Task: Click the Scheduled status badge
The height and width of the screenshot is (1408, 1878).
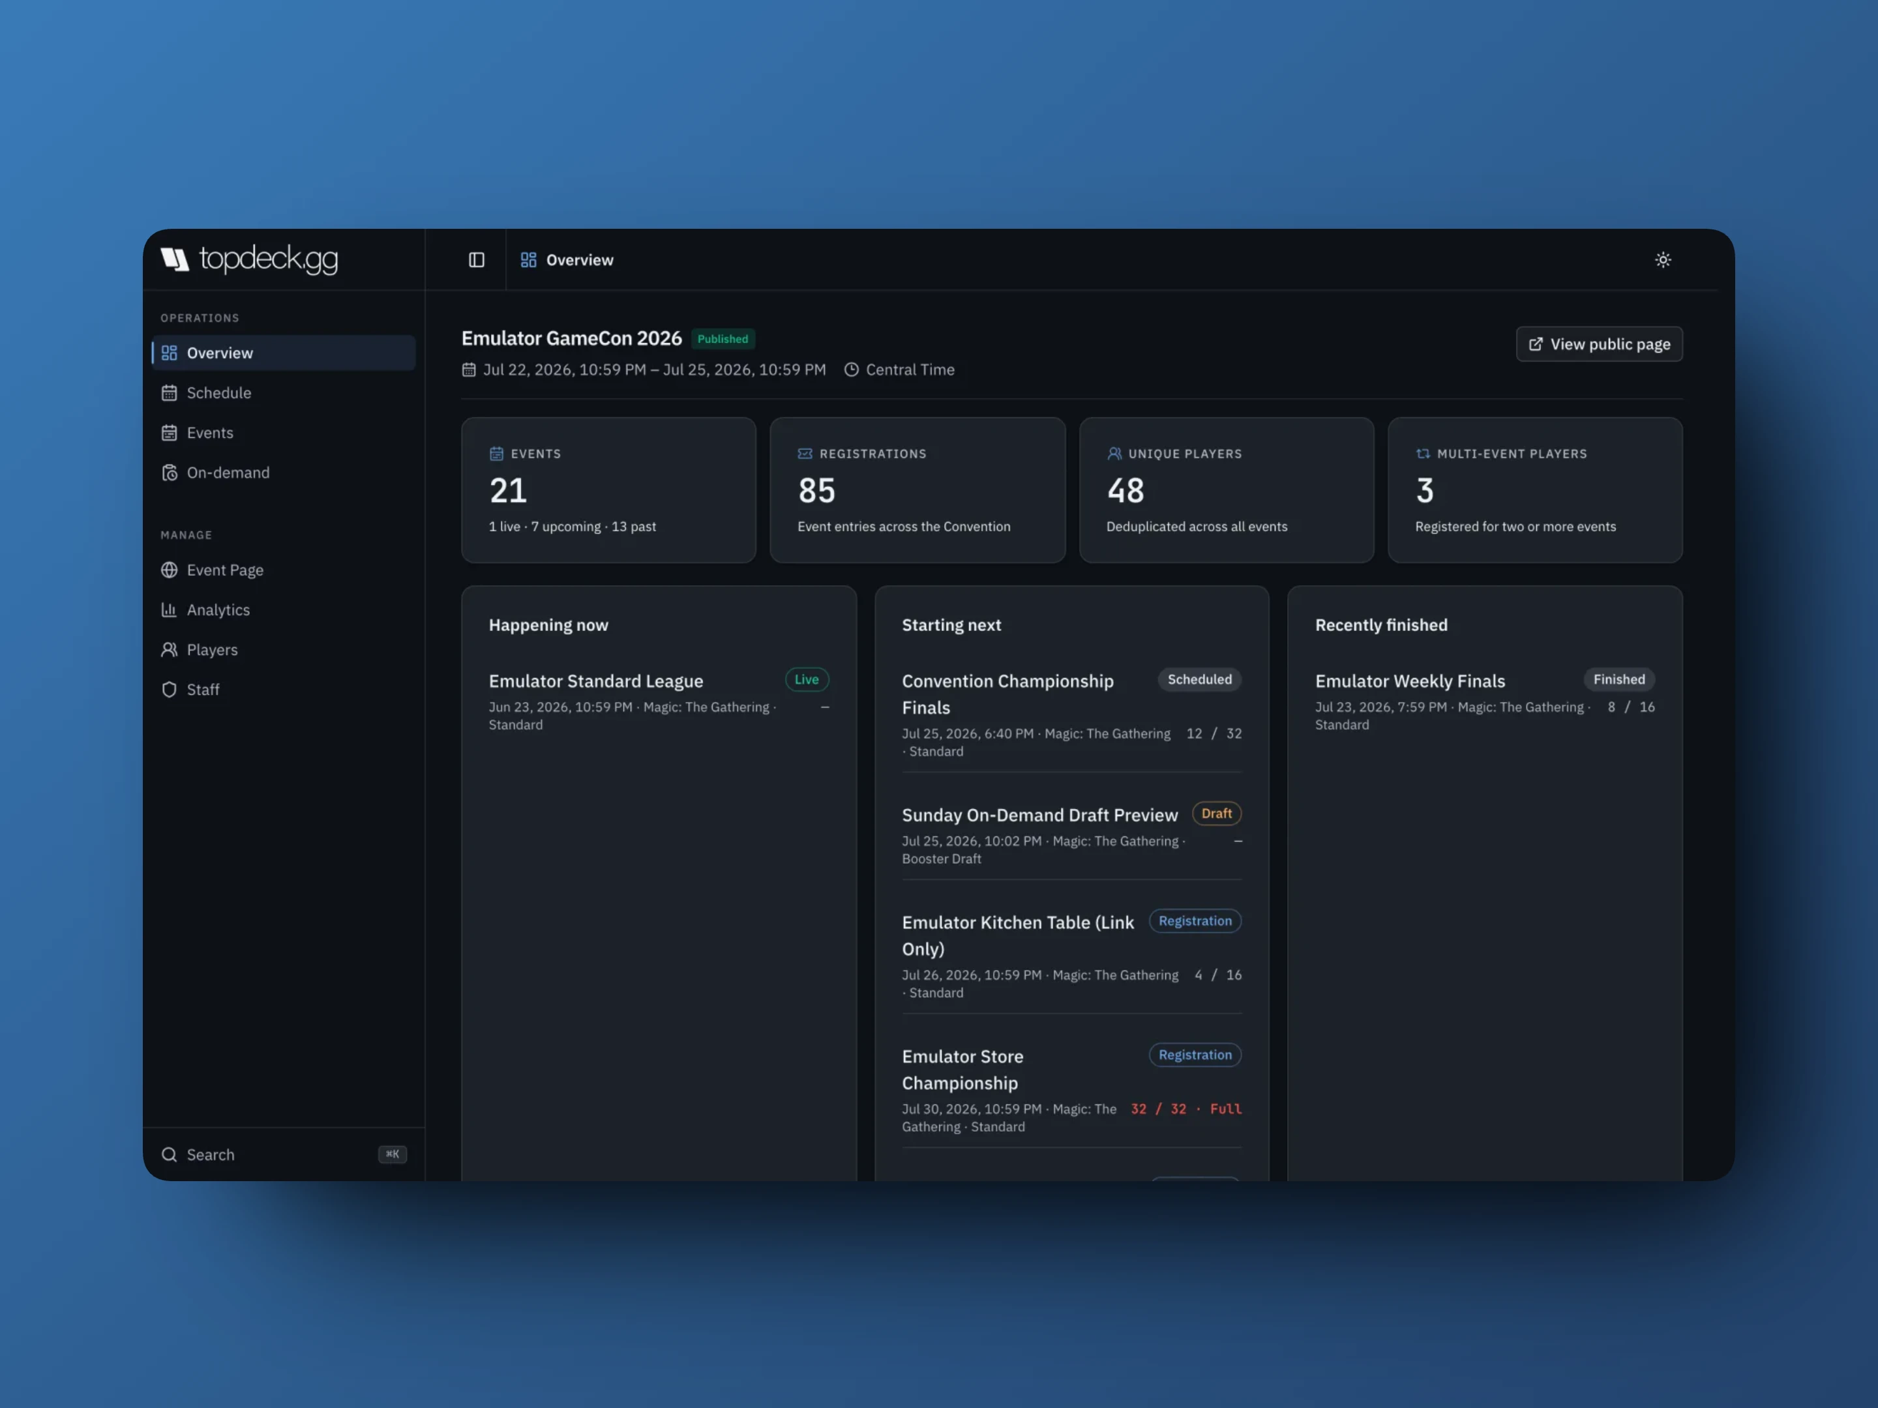Action: click(1200, 680)
